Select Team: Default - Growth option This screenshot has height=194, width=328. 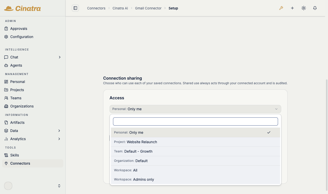click(x=195, y=151)
